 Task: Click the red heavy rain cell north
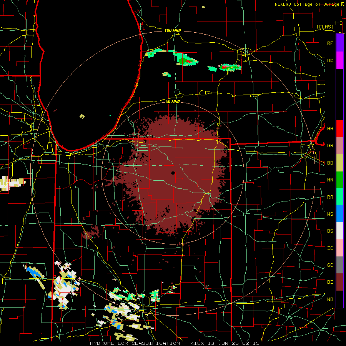pos(189,62)
